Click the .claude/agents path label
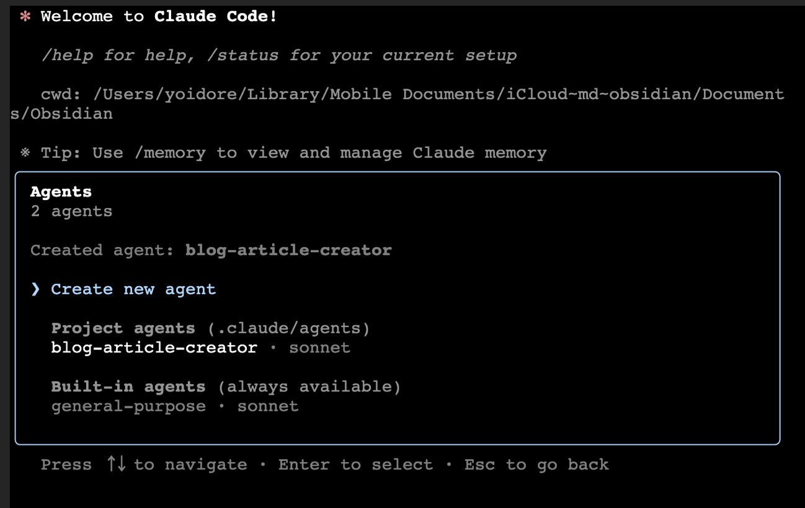 tap(288, 328)
